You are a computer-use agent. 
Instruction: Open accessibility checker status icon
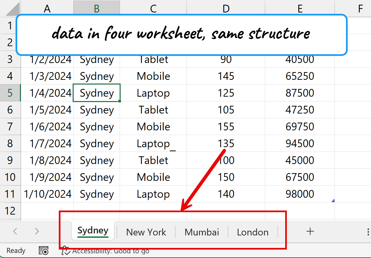(65, 251)
